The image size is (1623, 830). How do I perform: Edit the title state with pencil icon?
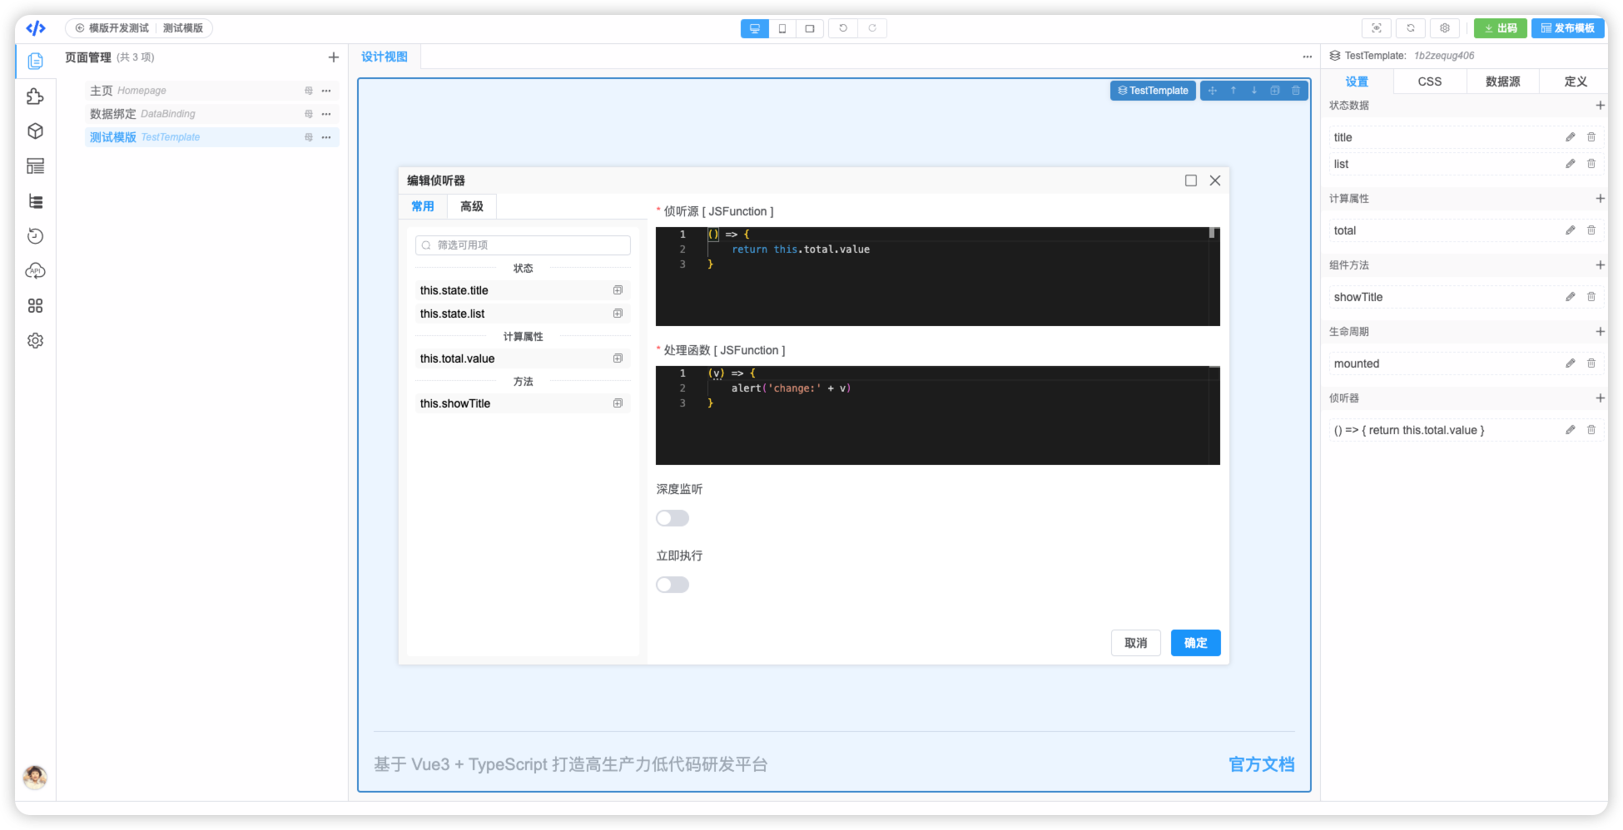click(x=1571, y=137)
